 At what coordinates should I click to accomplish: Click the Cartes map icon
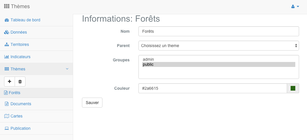click(x=7, y=116)
